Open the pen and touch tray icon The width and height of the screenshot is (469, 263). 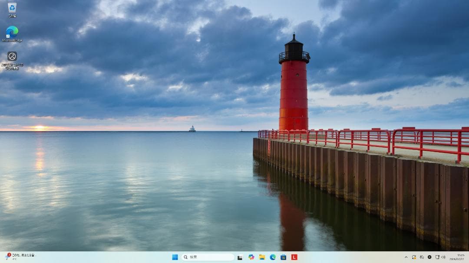437,257
